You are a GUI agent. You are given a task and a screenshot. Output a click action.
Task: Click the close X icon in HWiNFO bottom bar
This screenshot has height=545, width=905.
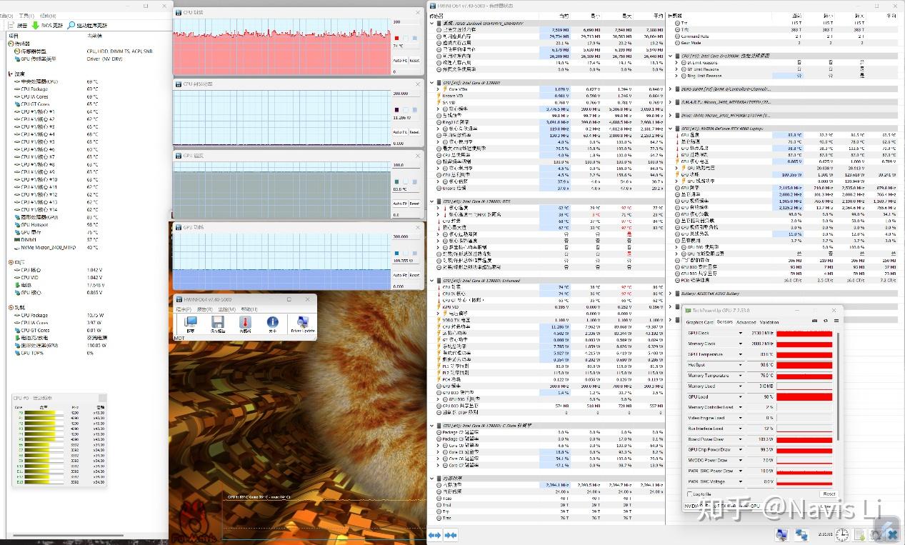[x=892, y=534]
